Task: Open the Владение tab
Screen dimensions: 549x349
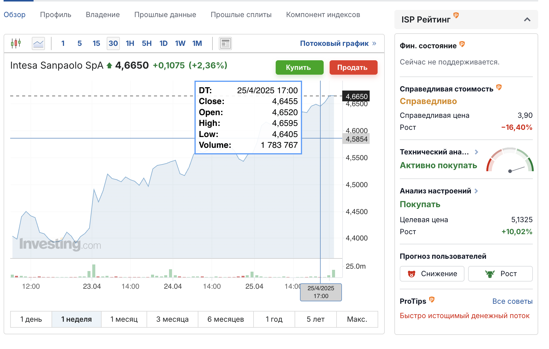Action: pyautogui.click(x=103, y=15)
